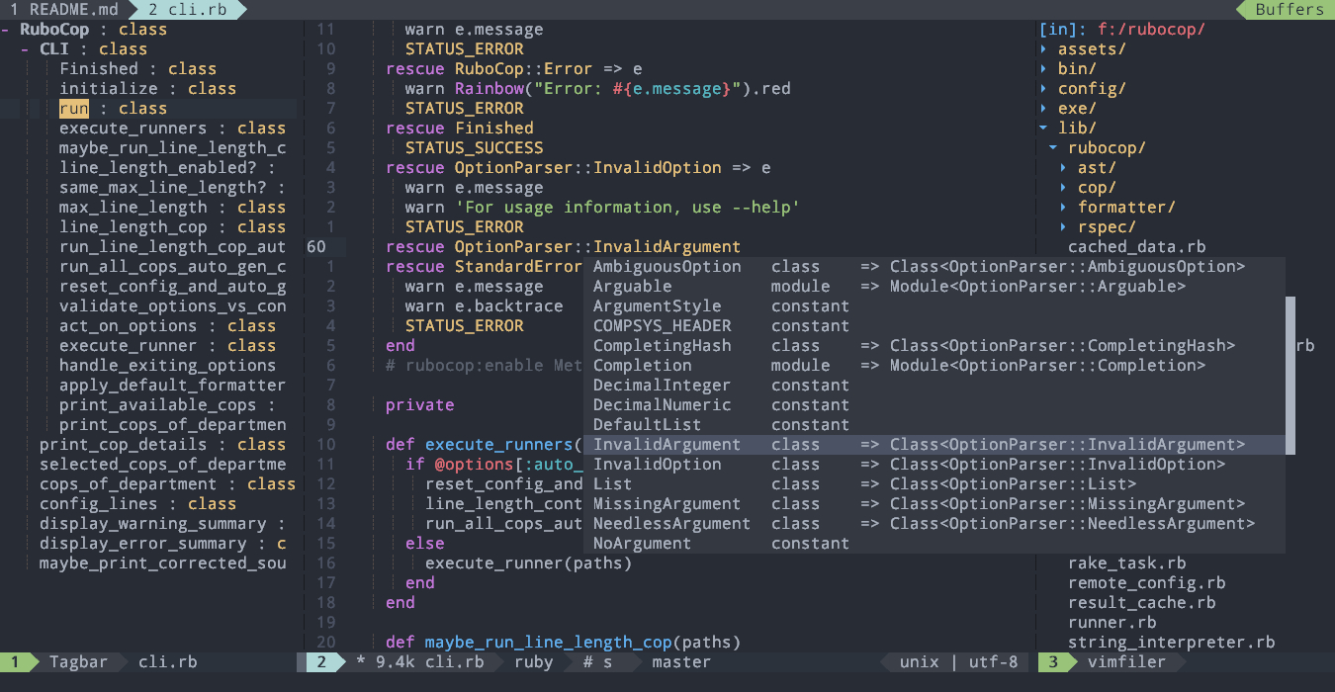Open runner.rb in the file tree
Image resolution: width=1335 pixels, height=692 pixels.
coord(1112,623)
